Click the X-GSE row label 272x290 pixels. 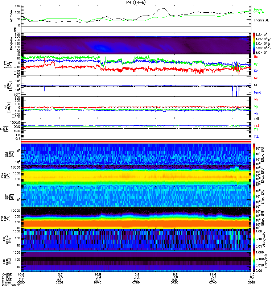point(7,275)
